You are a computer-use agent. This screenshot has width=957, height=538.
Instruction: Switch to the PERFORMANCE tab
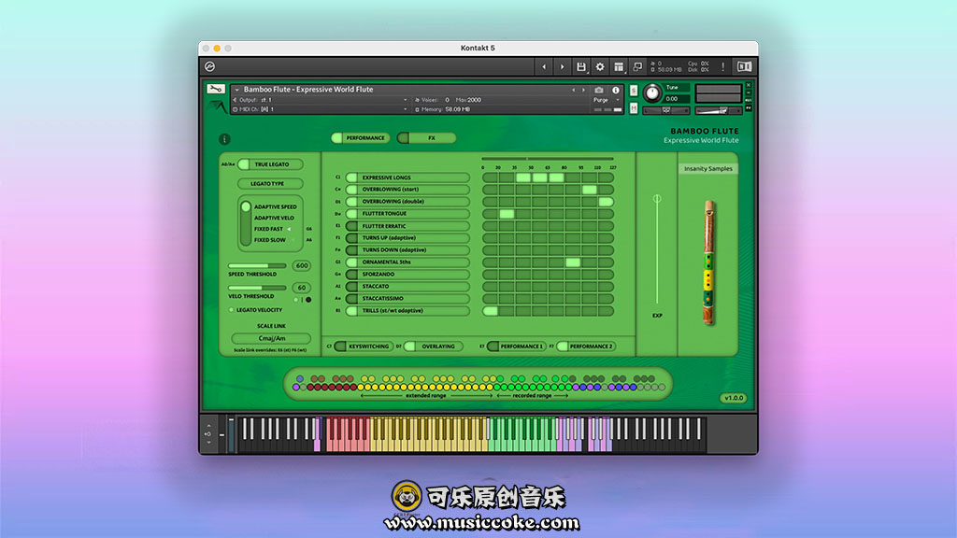click(362, 138)
